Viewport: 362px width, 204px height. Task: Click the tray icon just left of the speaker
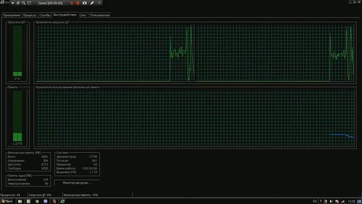(x=326, y=202)
